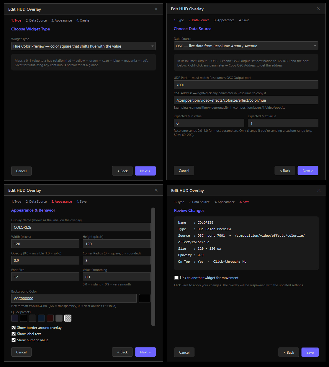
Task: Pick the dark red quick preset color
Action: 50,318
